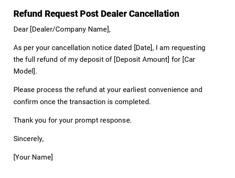Screen dimensions: 235x178
Task: Click the "Dear" salutation word
Action: pos(21,29)
